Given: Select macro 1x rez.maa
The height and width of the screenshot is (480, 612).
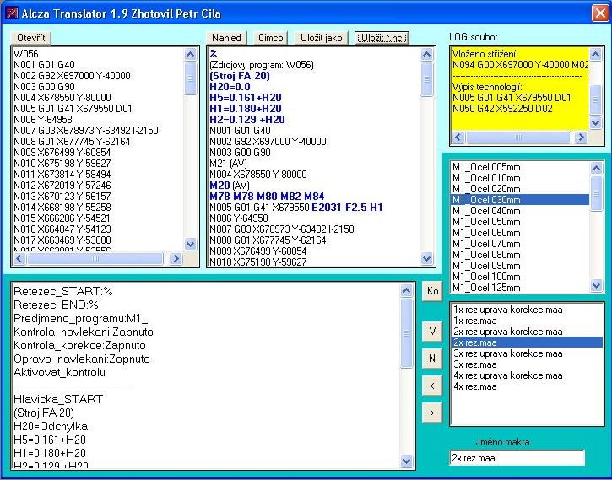Looking at the screenshot, I should (527, 321).
